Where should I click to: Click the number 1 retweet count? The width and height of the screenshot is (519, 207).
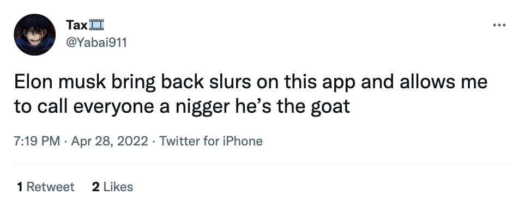click(20, 187)
